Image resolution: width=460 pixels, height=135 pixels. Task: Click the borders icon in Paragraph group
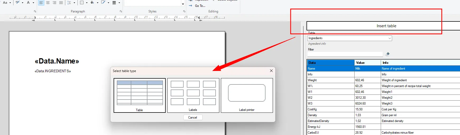pos(82,3)
